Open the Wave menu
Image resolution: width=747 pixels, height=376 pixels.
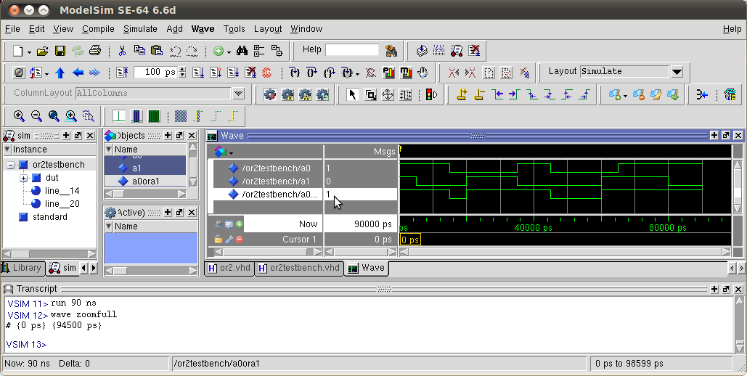click(203, 29)
